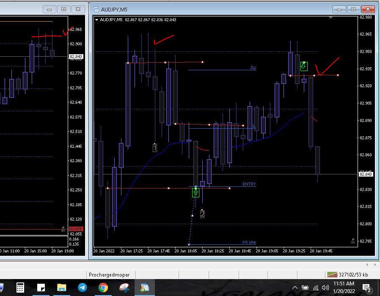380x296 pixels.
Task: Click the 327102/53 kb traffic readout
Action: [353, 275]
